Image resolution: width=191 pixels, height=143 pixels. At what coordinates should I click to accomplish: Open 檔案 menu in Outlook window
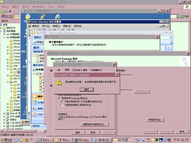[x=38, y=37]
